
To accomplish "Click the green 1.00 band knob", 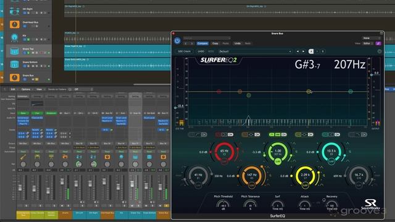I will pos(278,152).
